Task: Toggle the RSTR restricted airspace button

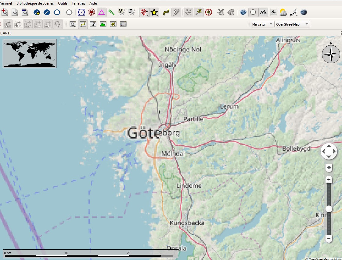Action: click(28, 24)
